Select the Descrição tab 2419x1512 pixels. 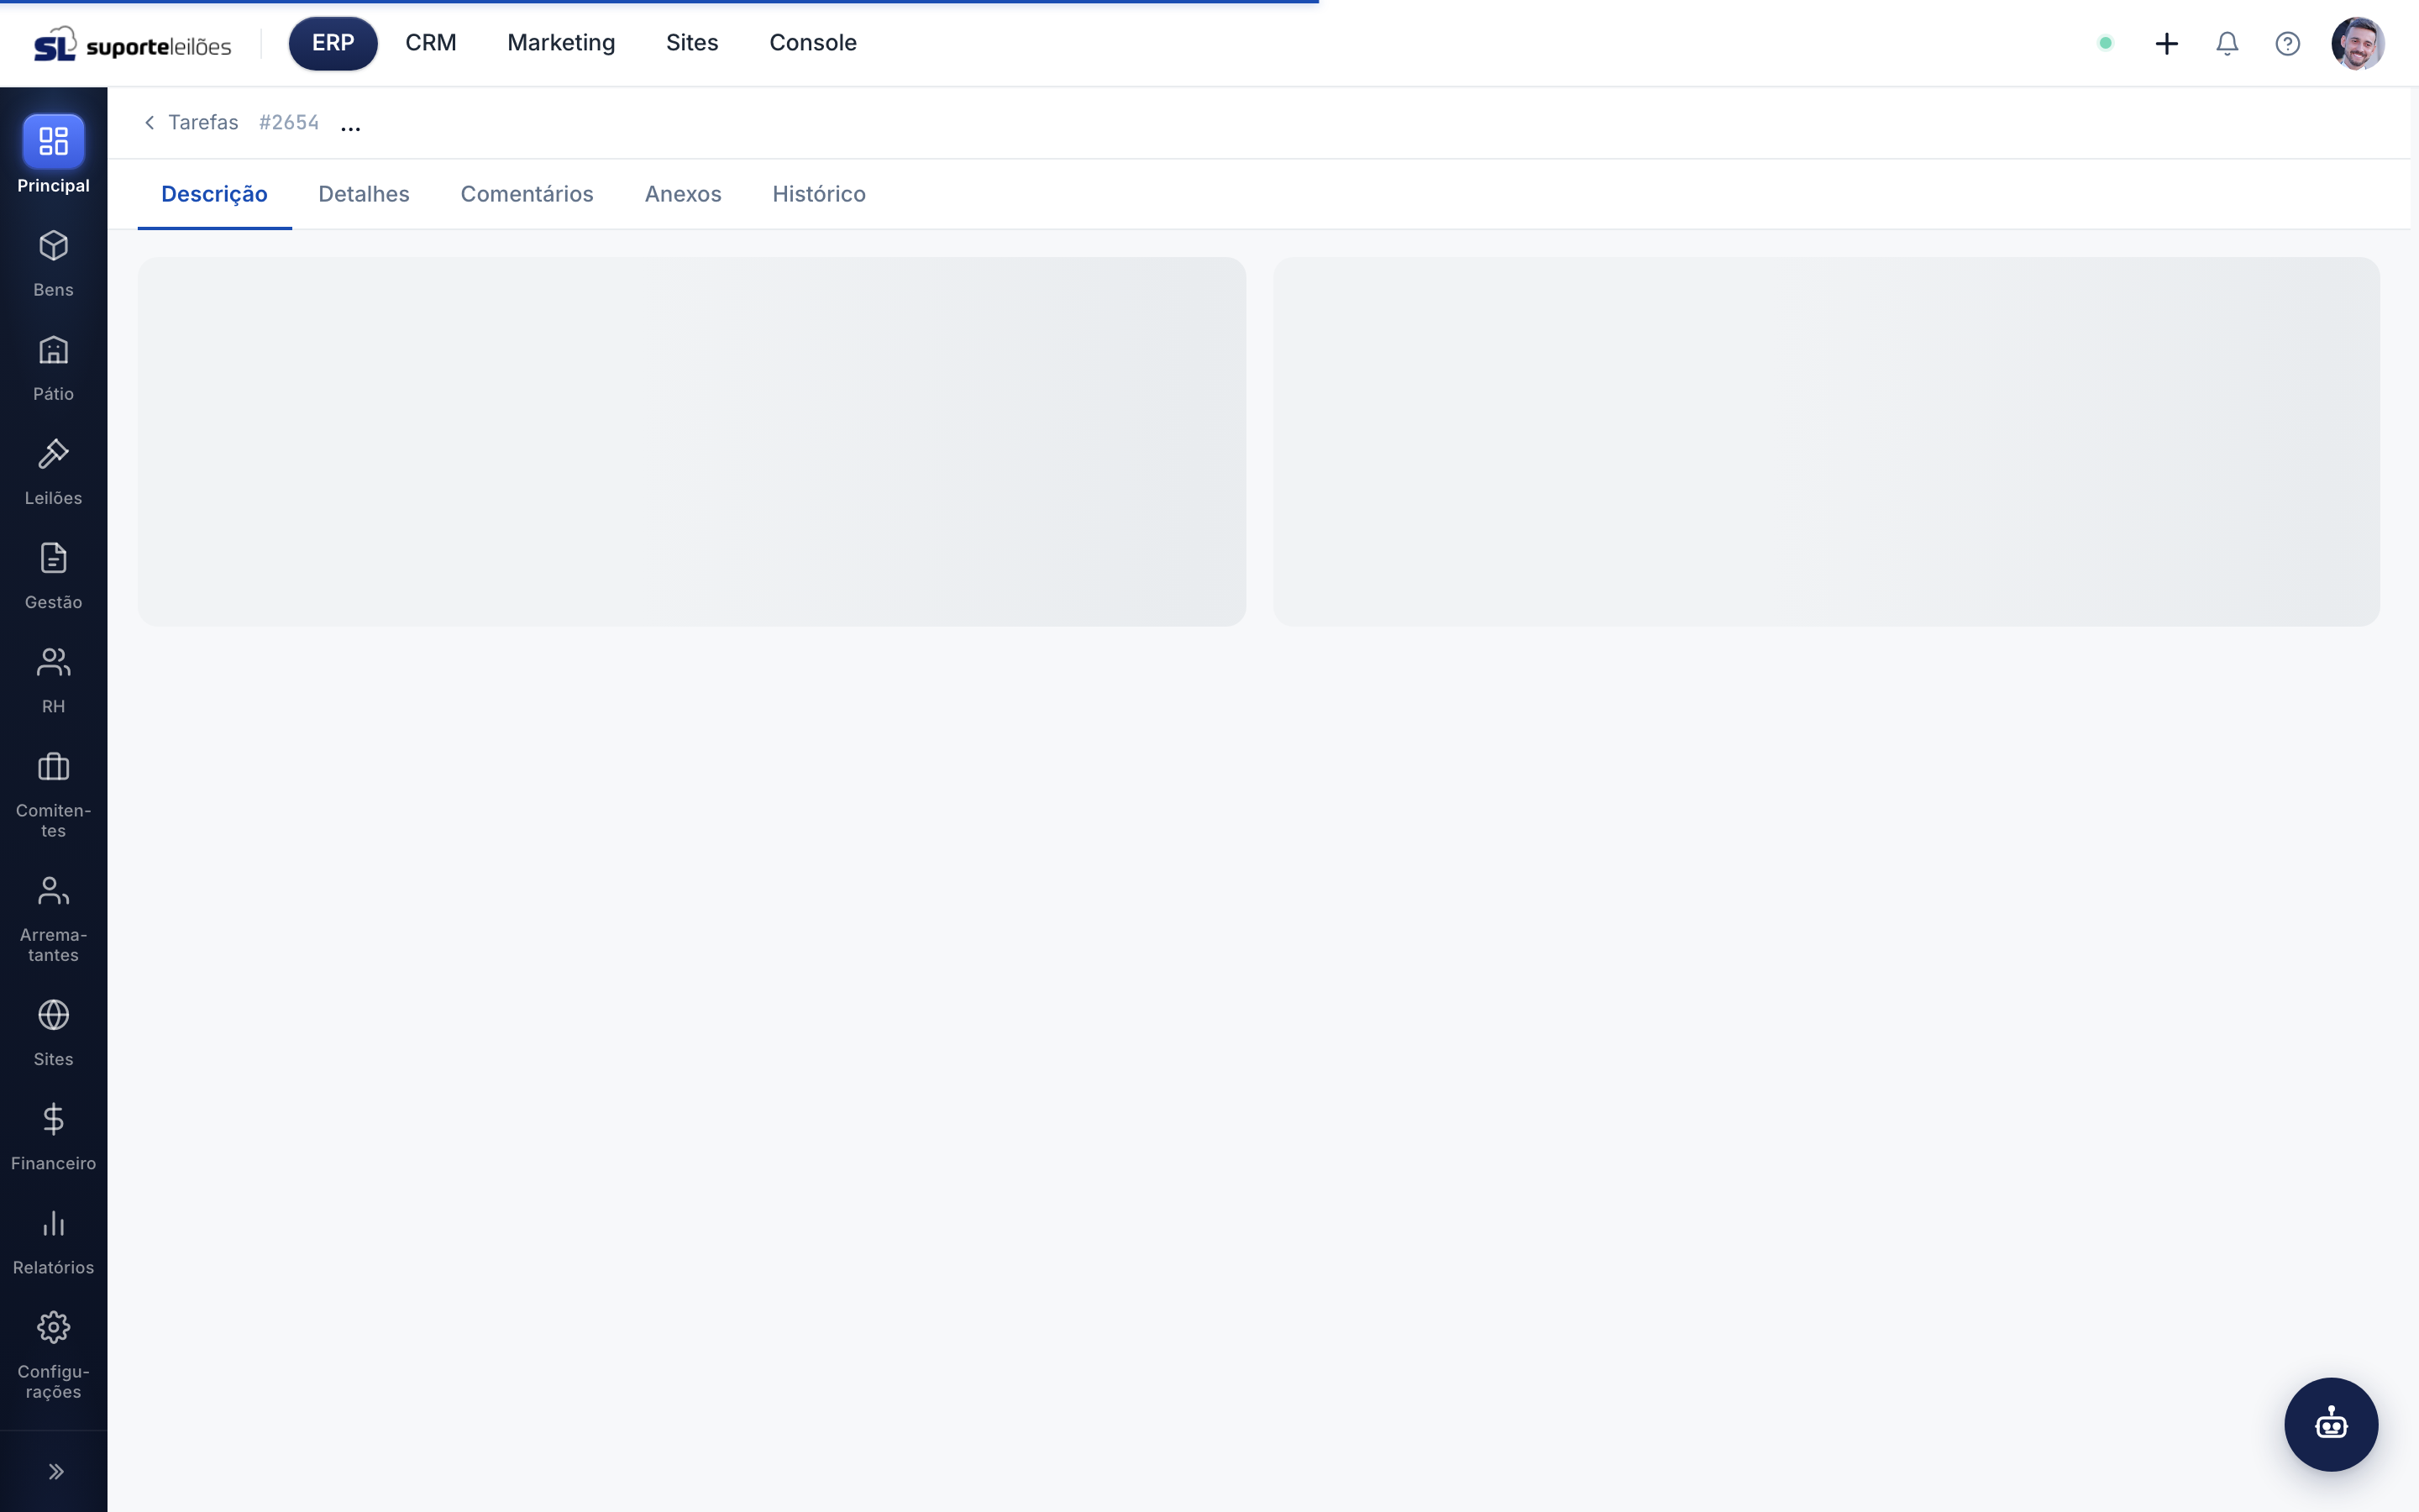click(x=214, y=194)
